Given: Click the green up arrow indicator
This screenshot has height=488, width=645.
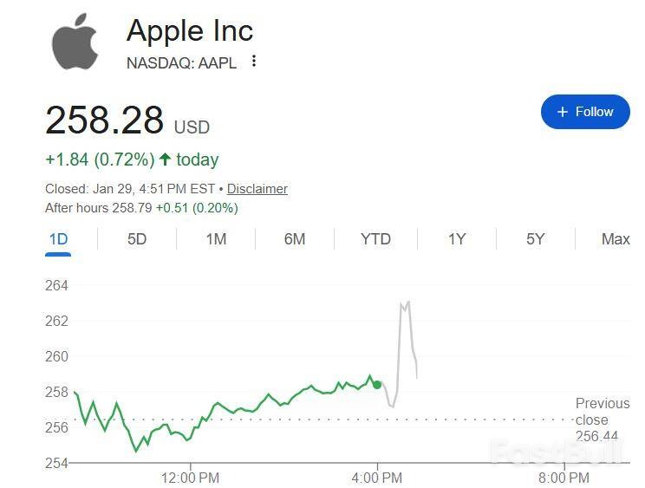Looking at the screenshot, I should pyautogui.click(x=165, y=159).
